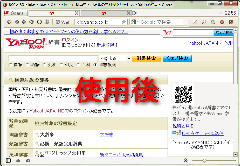Click the orange 辞書検索 button

[146, 58]
